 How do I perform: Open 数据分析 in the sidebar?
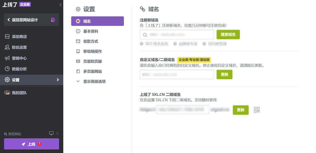tap(19, 69)
